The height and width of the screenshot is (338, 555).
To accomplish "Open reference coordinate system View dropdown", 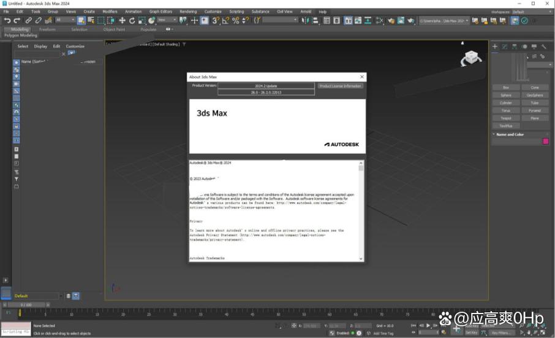I will [167, 20].
